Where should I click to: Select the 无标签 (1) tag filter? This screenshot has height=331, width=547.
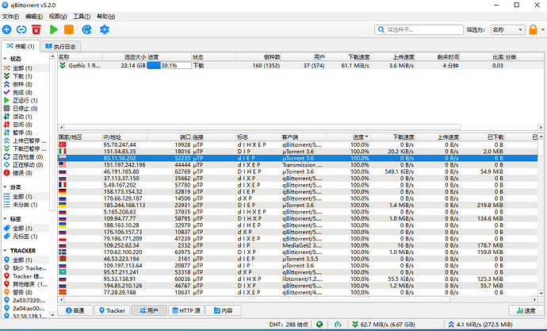coord(25,237)
